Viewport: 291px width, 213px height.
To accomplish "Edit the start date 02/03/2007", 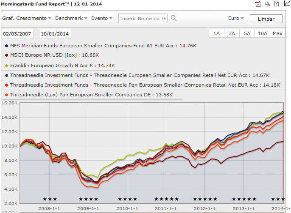I will pyautogui.click(x=17, y=34).
